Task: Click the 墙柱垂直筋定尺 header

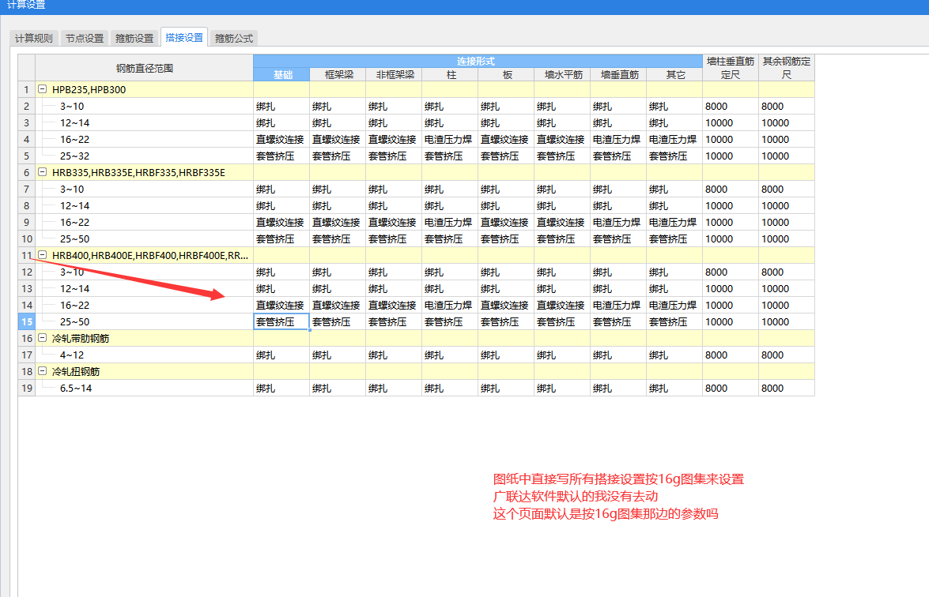Action: pyautogui.click(x=731, y=68)
